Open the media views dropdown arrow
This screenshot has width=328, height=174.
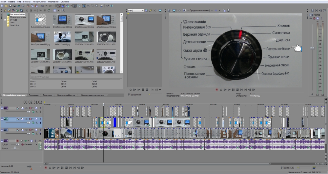(59, 10)
